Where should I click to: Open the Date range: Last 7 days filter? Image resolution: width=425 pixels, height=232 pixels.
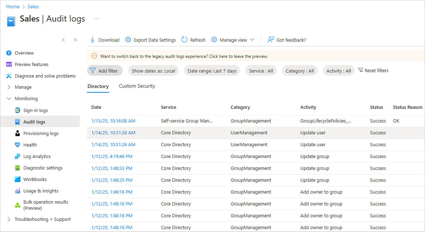tap(212, 71)
